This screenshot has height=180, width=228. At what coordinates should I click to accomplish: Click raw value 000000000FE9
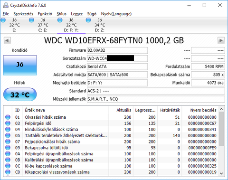pyautogui.click(x=202, y=148)
